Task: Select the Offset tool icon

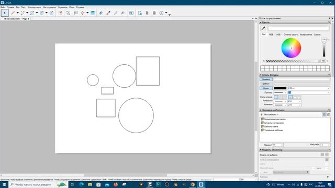Action: (x=61, y=13)
